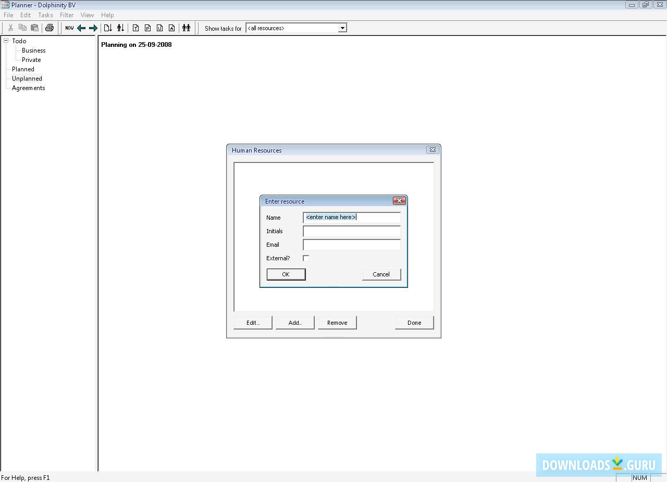Click 'For Help, press F1' status text
667x482 pixels.
click(26, 477)
